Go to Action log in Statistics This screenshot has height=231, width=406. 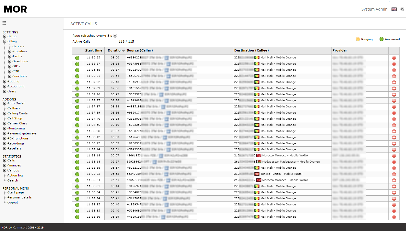click(15, 175)
